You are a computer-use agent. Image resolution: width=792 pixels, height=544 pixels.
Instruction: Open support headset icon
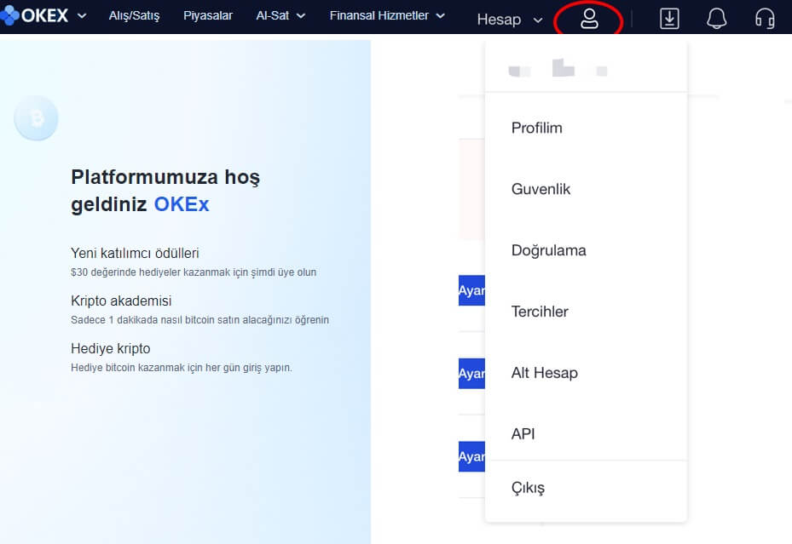tap(765, 20)
